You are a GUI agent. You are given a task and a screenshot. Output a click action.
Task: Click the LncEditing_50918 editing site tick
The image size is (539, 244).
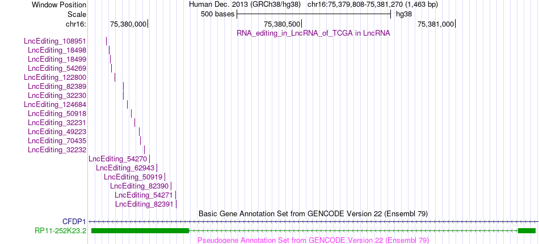pos(131,114)
